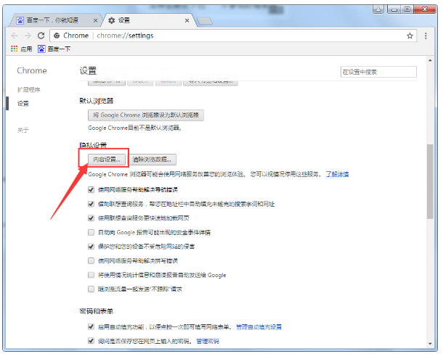The height and width of the screenshot is (354, 443).
Task: Open the 管理密码 link
Action: pyautogui.click(x=208, y=341)
